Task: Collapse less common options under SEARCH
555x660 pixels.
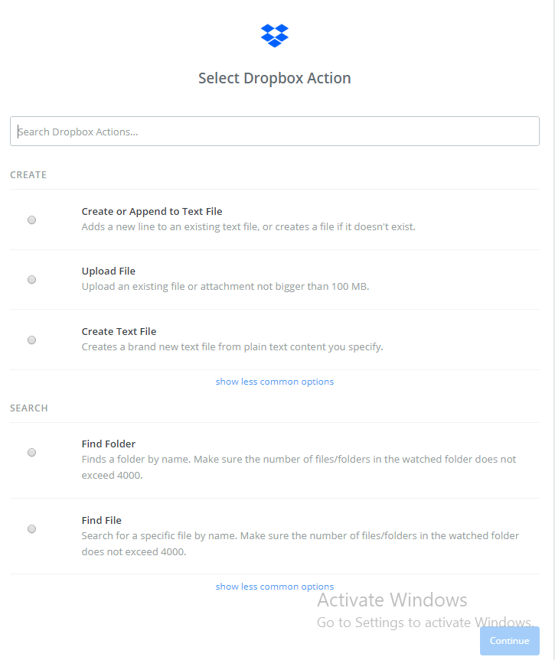Action: (x=274, y=587)
